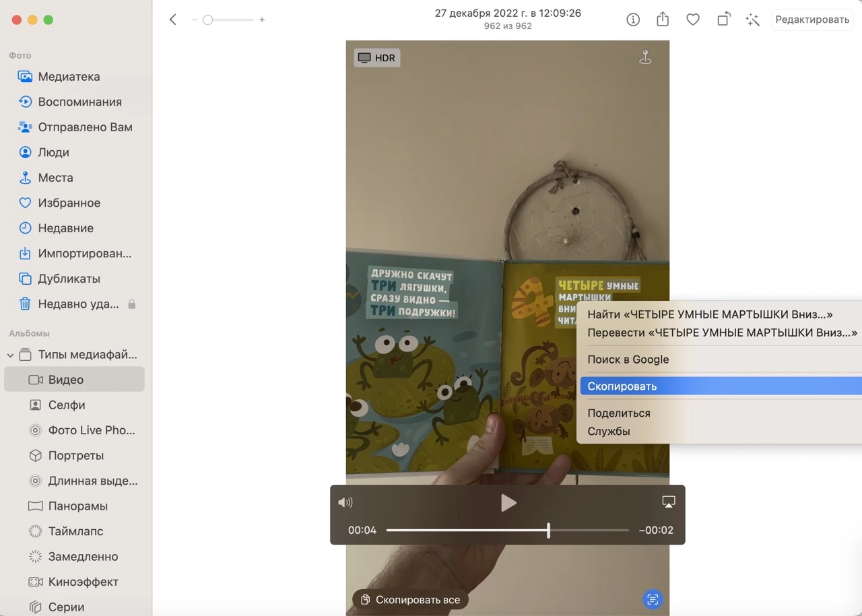Choose Скопировать in context menu
The width and height of the screenshot is (862, 616).
(x=721, y=386)
